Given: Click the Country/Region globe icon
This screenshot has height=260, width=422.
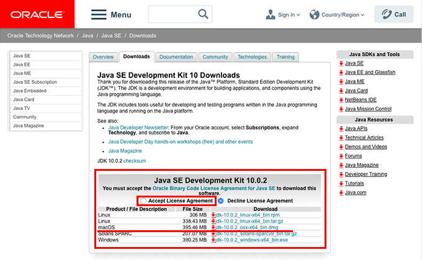Looking at the screenshot, I should click(314, 14).
